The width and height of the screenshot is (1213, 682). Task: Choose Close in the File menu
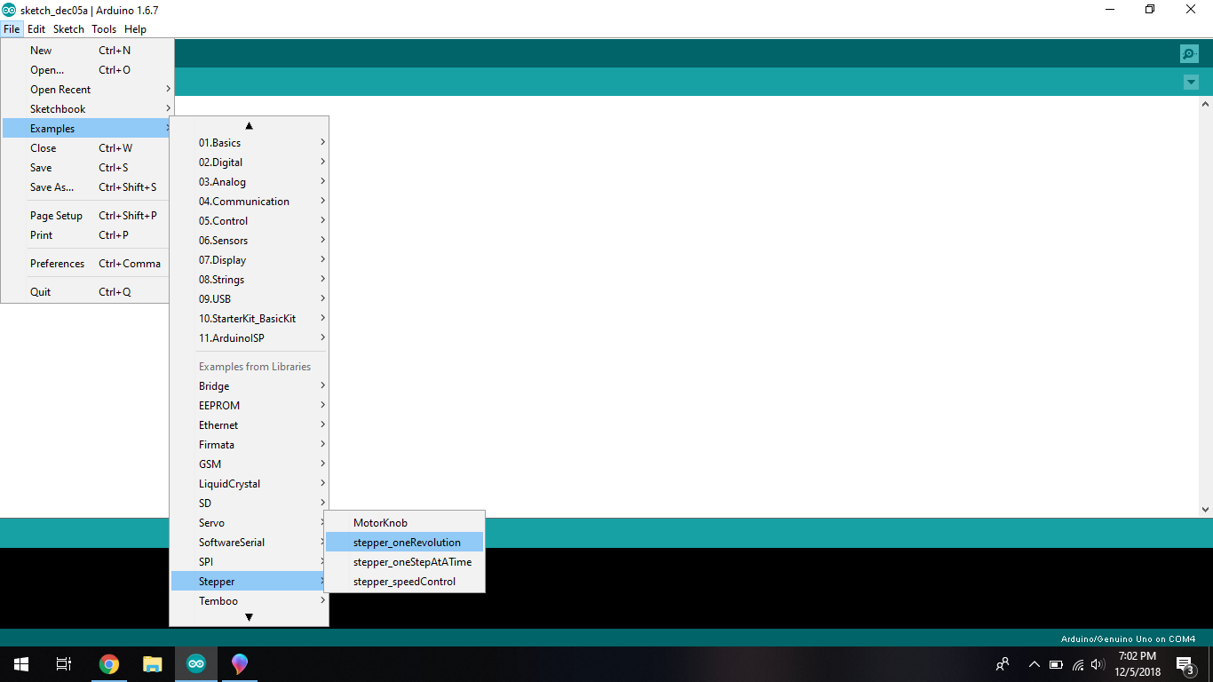pos(87,148)
